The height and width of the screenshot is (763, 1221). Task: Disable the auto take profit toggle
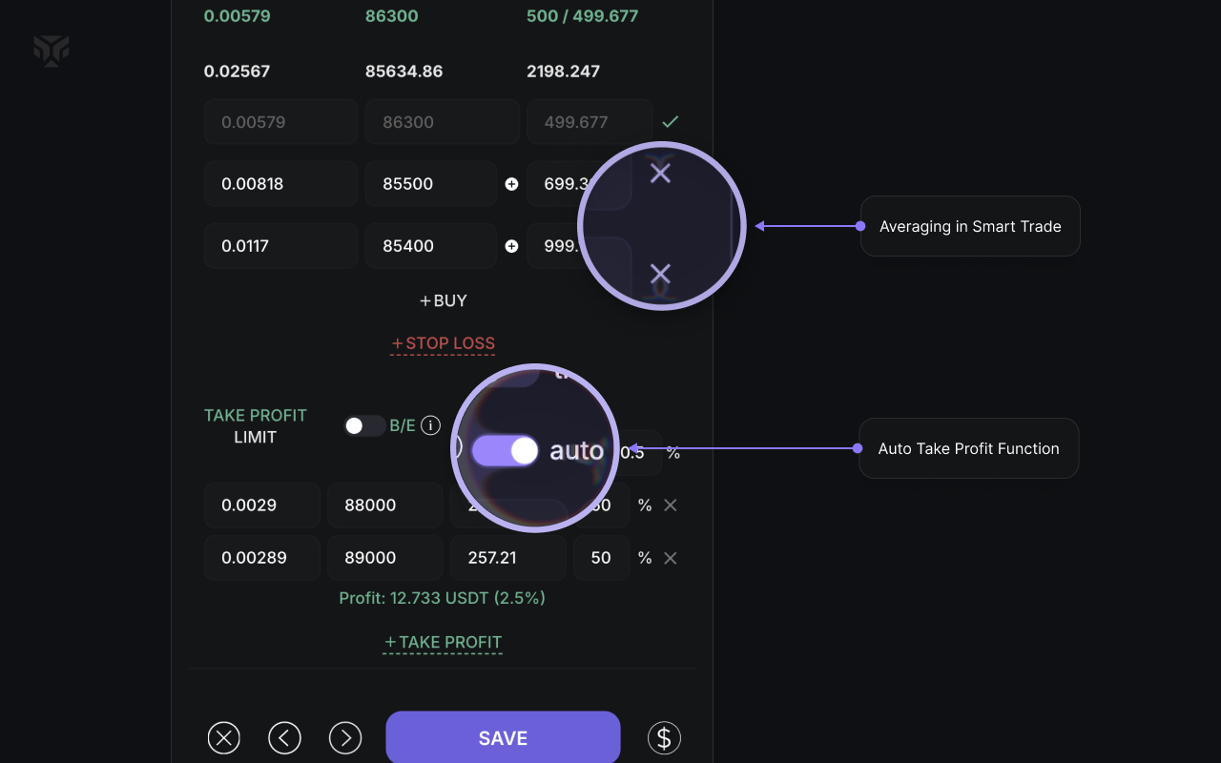tap(506, 451)
